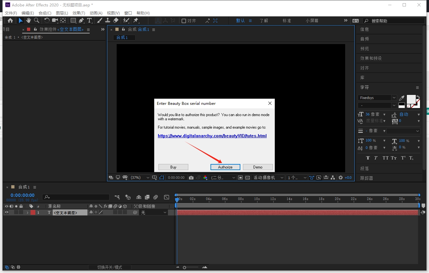Open the 图层(L) menu

click(62, 13)
